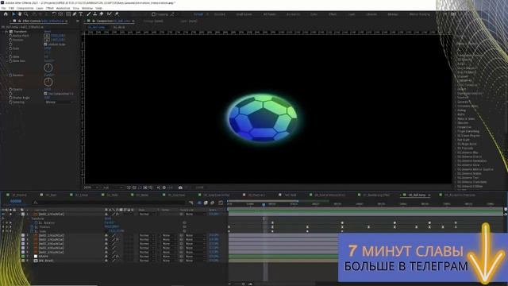
Task: Open the Window menu
Action: point(87,8)
